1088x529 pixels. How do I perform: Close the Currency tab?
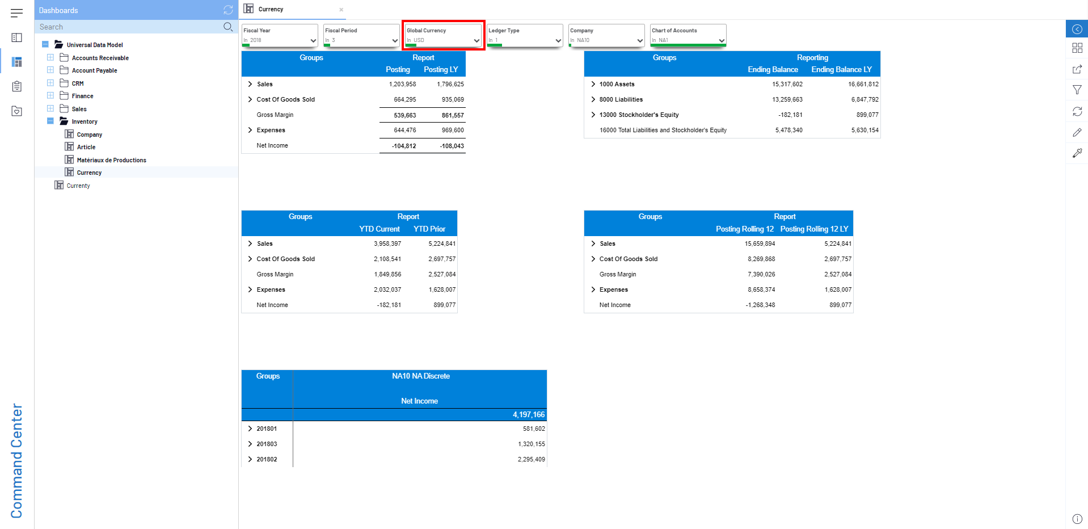pyautogui.click(x=341, y=10)
